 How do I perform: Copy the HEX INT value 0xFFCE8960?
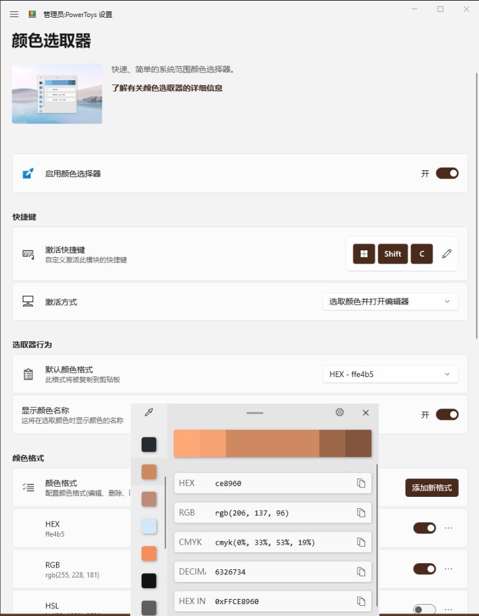click(361, 601)
